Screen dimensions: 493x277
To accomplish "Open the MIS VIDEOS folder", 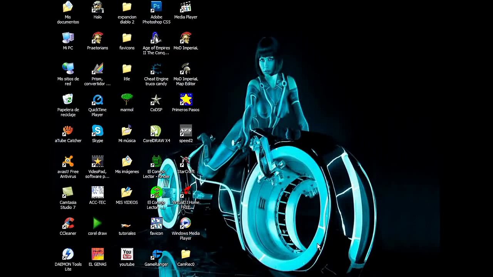I will pos(127,192).
